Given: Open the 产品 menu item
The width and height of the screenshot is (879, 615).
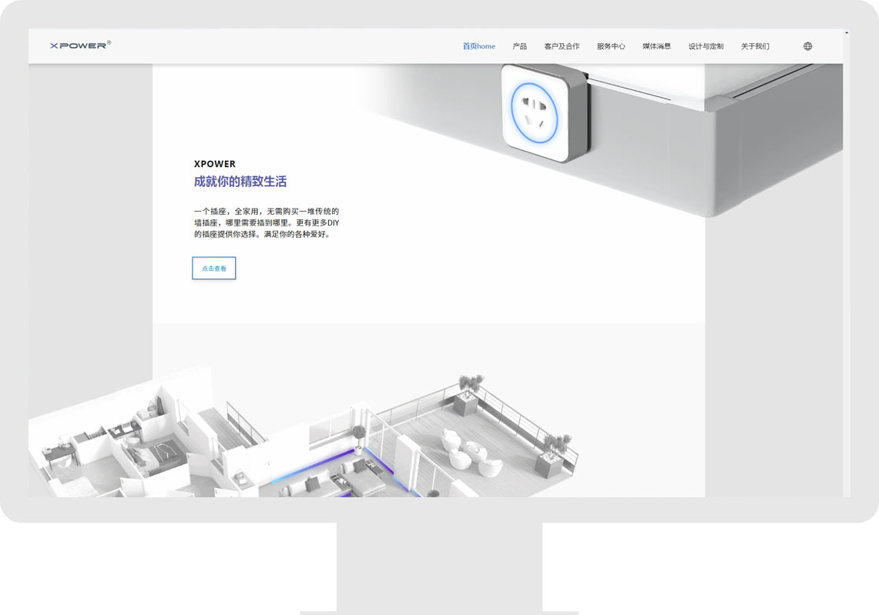Looking at the screenshot, I should pyautogui.click(x=520, y=46).
